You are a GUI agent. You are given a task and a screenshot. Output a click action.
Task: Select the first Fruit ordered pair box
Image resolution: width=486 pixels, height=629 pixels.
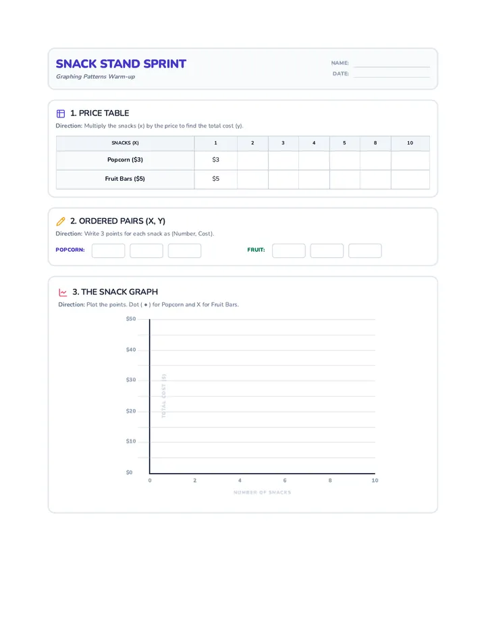click(288, 250)
